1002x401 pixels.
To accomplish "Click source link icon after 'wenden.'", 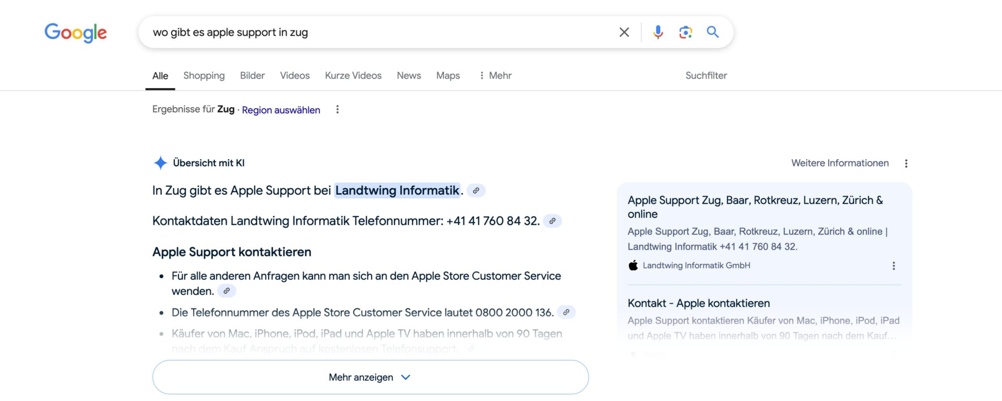I will click(x=226, y=291).
